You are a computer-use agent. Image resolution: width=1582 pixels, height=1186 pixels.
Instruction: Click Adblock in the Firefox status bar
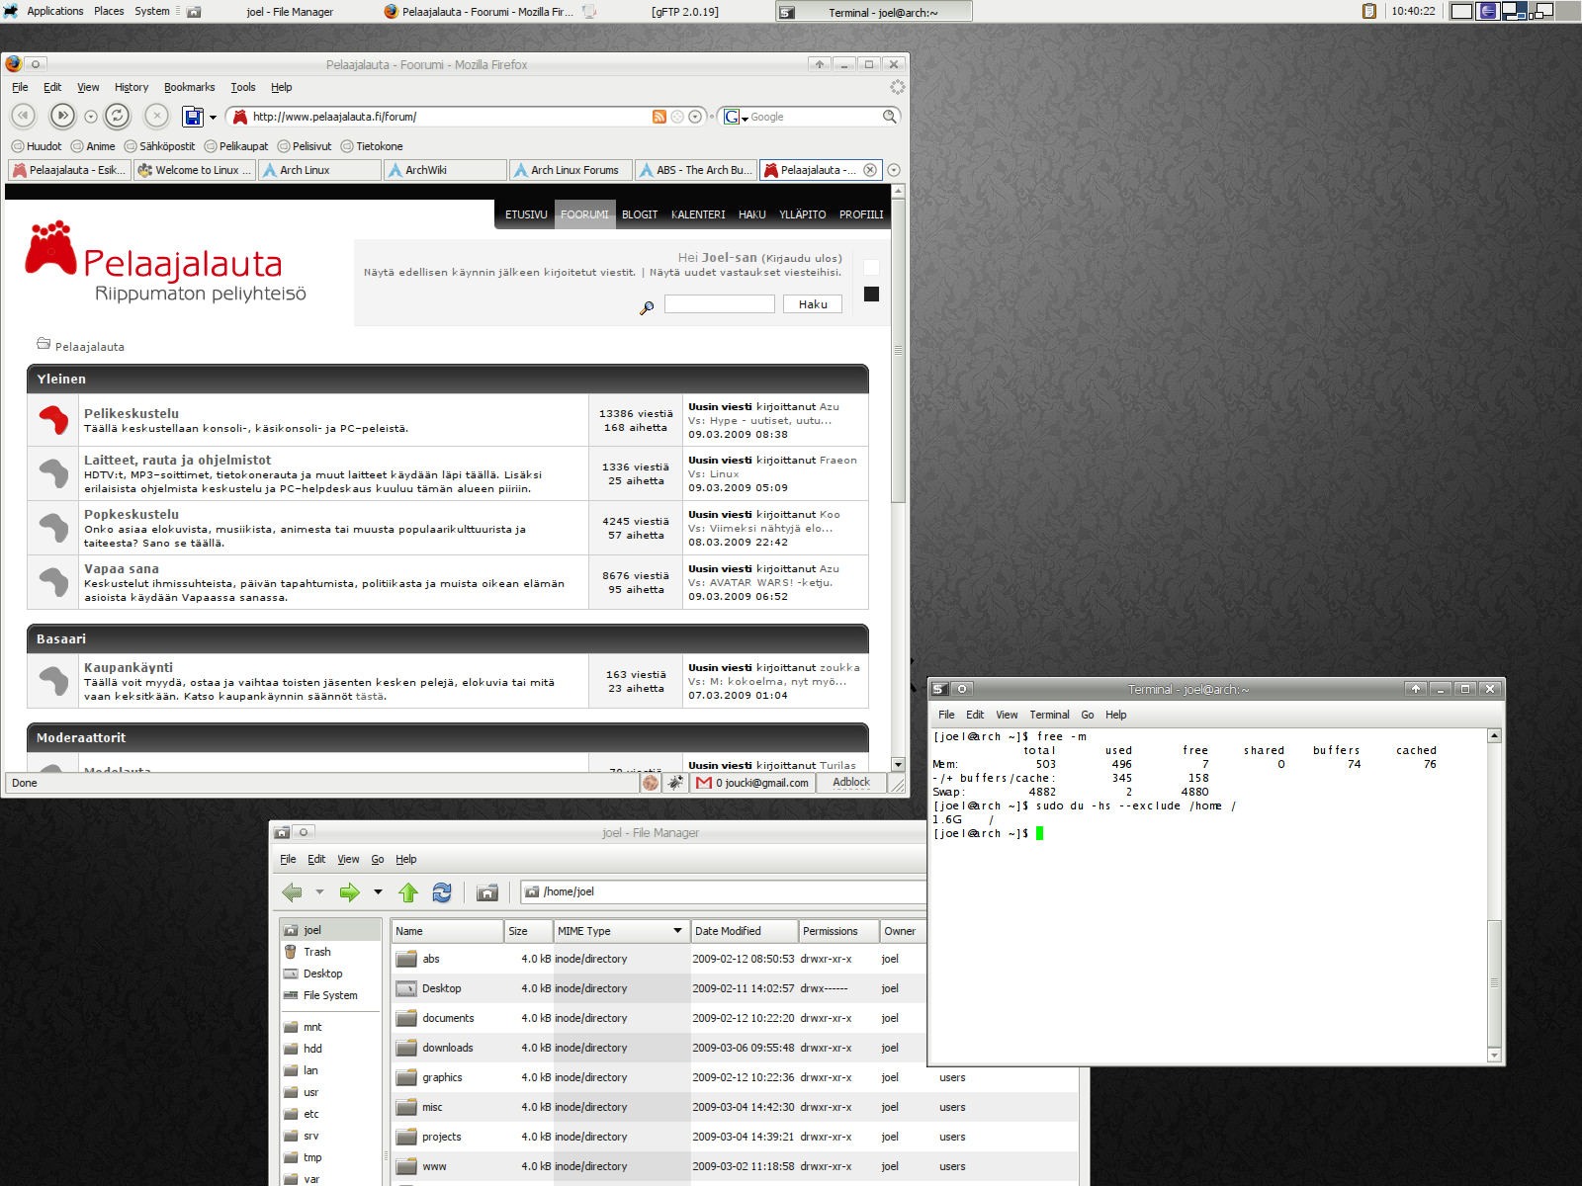(851, 782)
